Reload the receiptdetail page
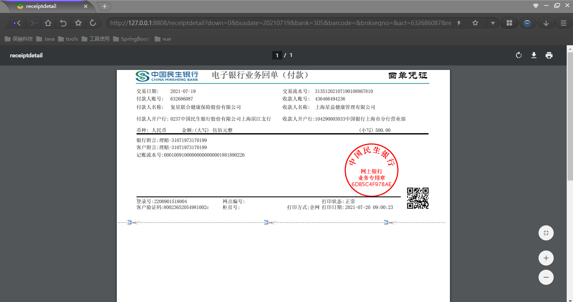 tap(93, 23)
